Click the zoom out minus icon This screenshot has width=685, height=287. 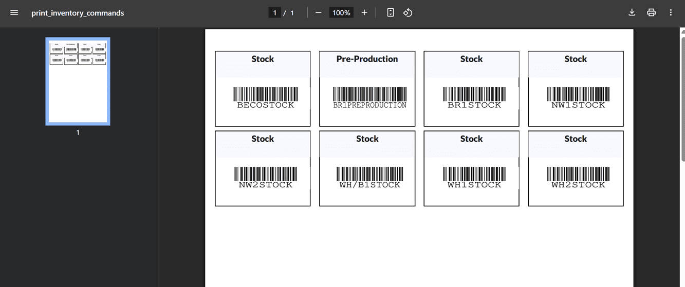(x=319, y=12)
